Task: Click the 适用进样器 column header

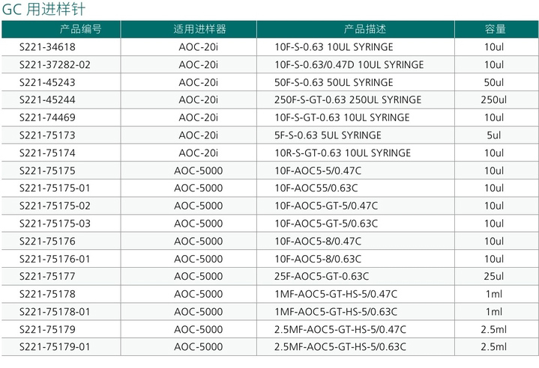Action: click(199, 29)
